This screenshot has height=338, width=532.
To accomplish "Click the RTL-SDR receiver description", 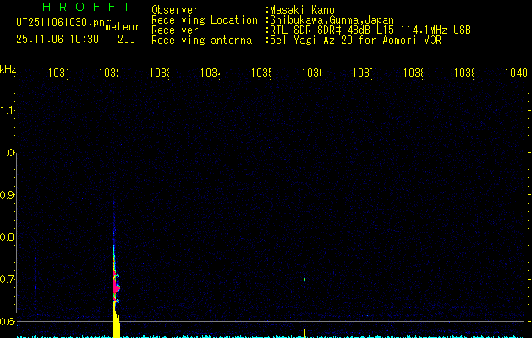I will pos(370,30).
